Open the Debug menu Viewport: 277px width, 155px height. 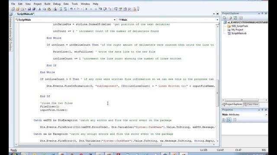57,4
